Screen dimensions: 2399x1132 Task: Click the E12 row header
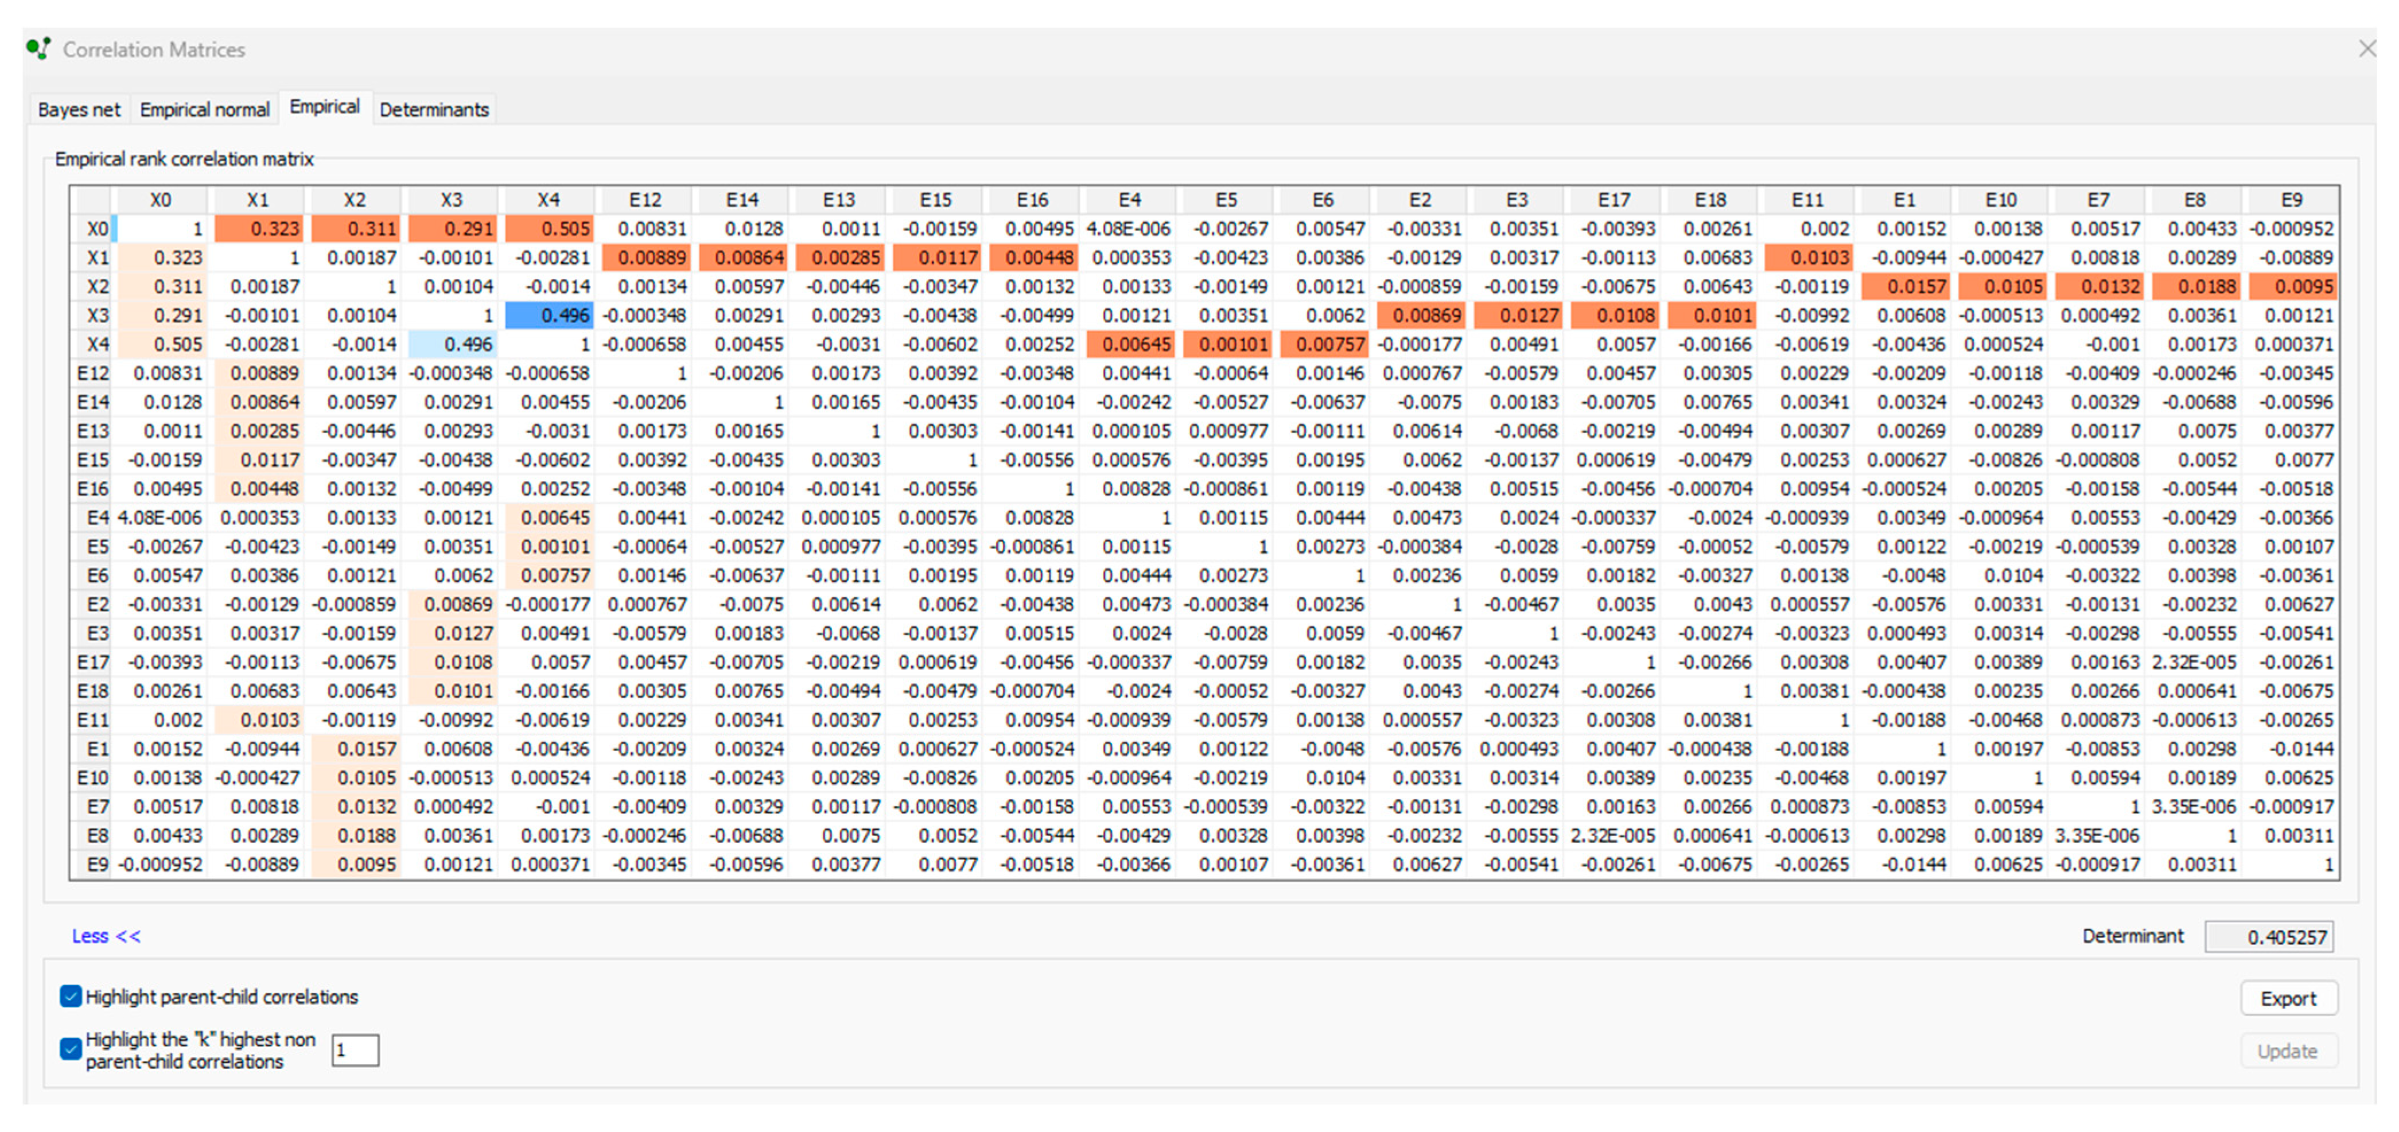point(92,374)
